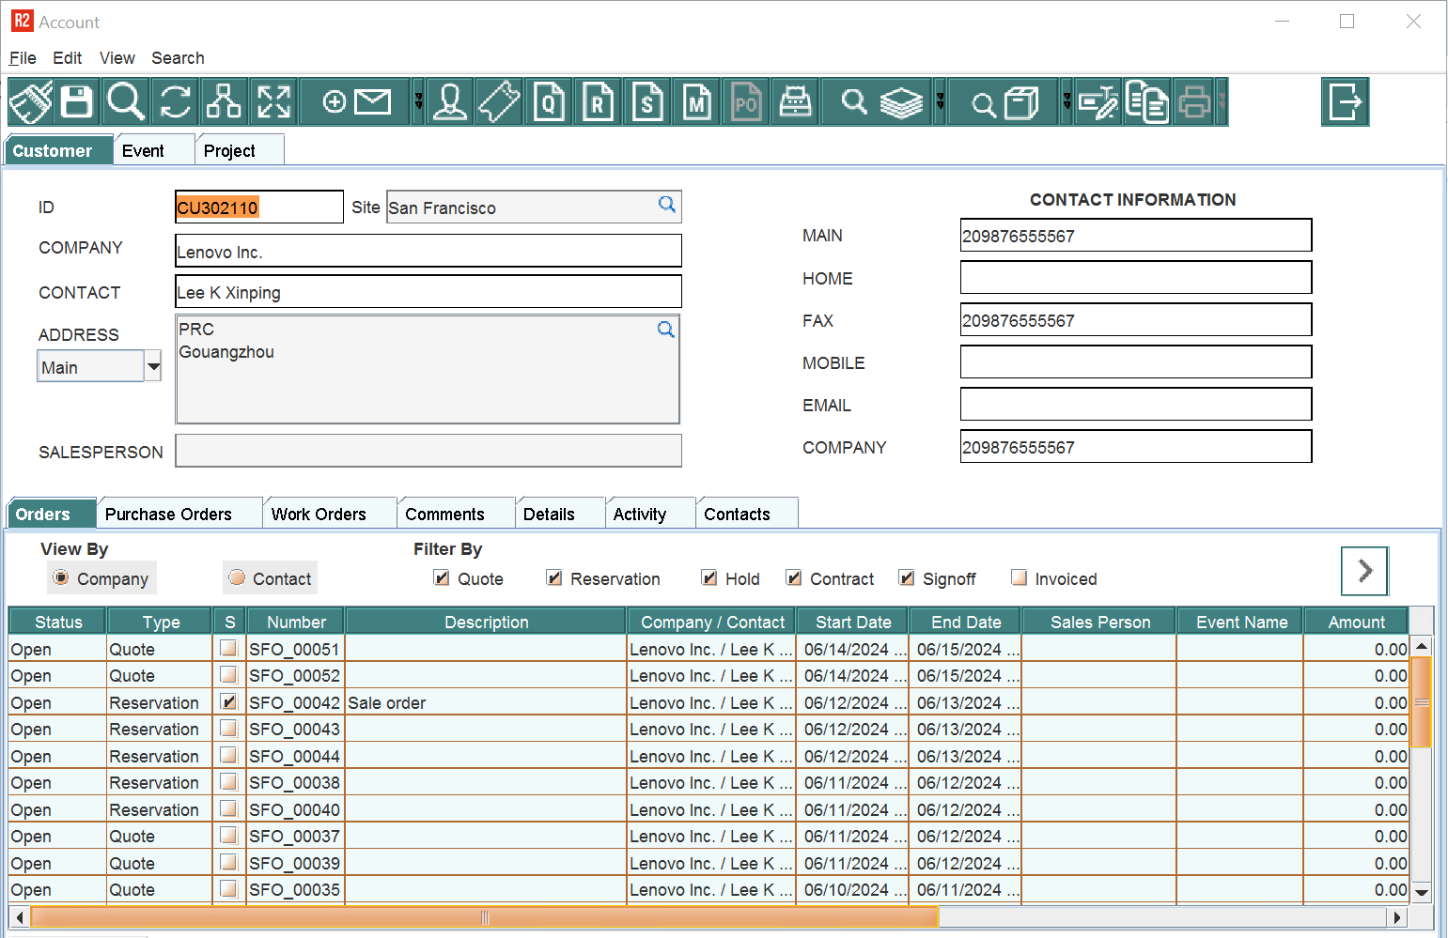Select the Contact view radio button
The height and width of the screenshot is (938, 1448).
tap(238, 578)
